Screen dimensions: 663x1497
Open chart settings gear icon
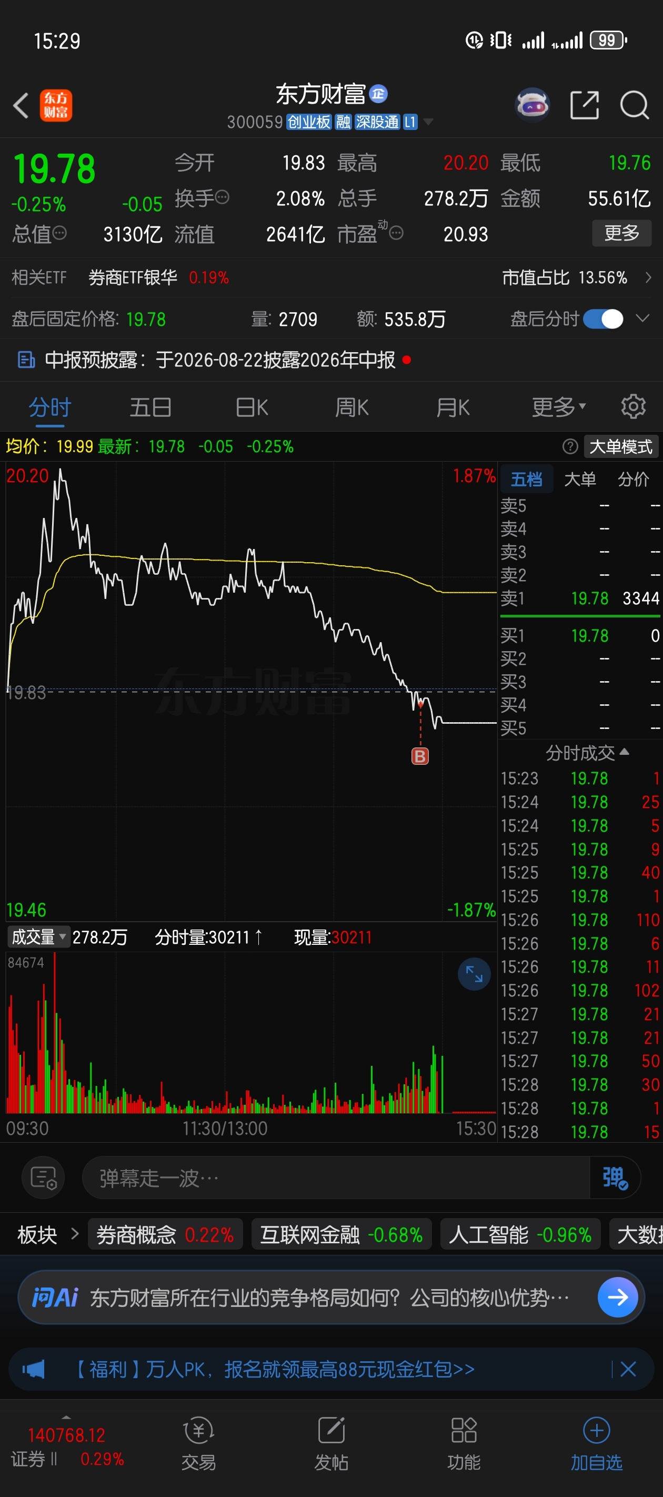[x=633, y=407]
